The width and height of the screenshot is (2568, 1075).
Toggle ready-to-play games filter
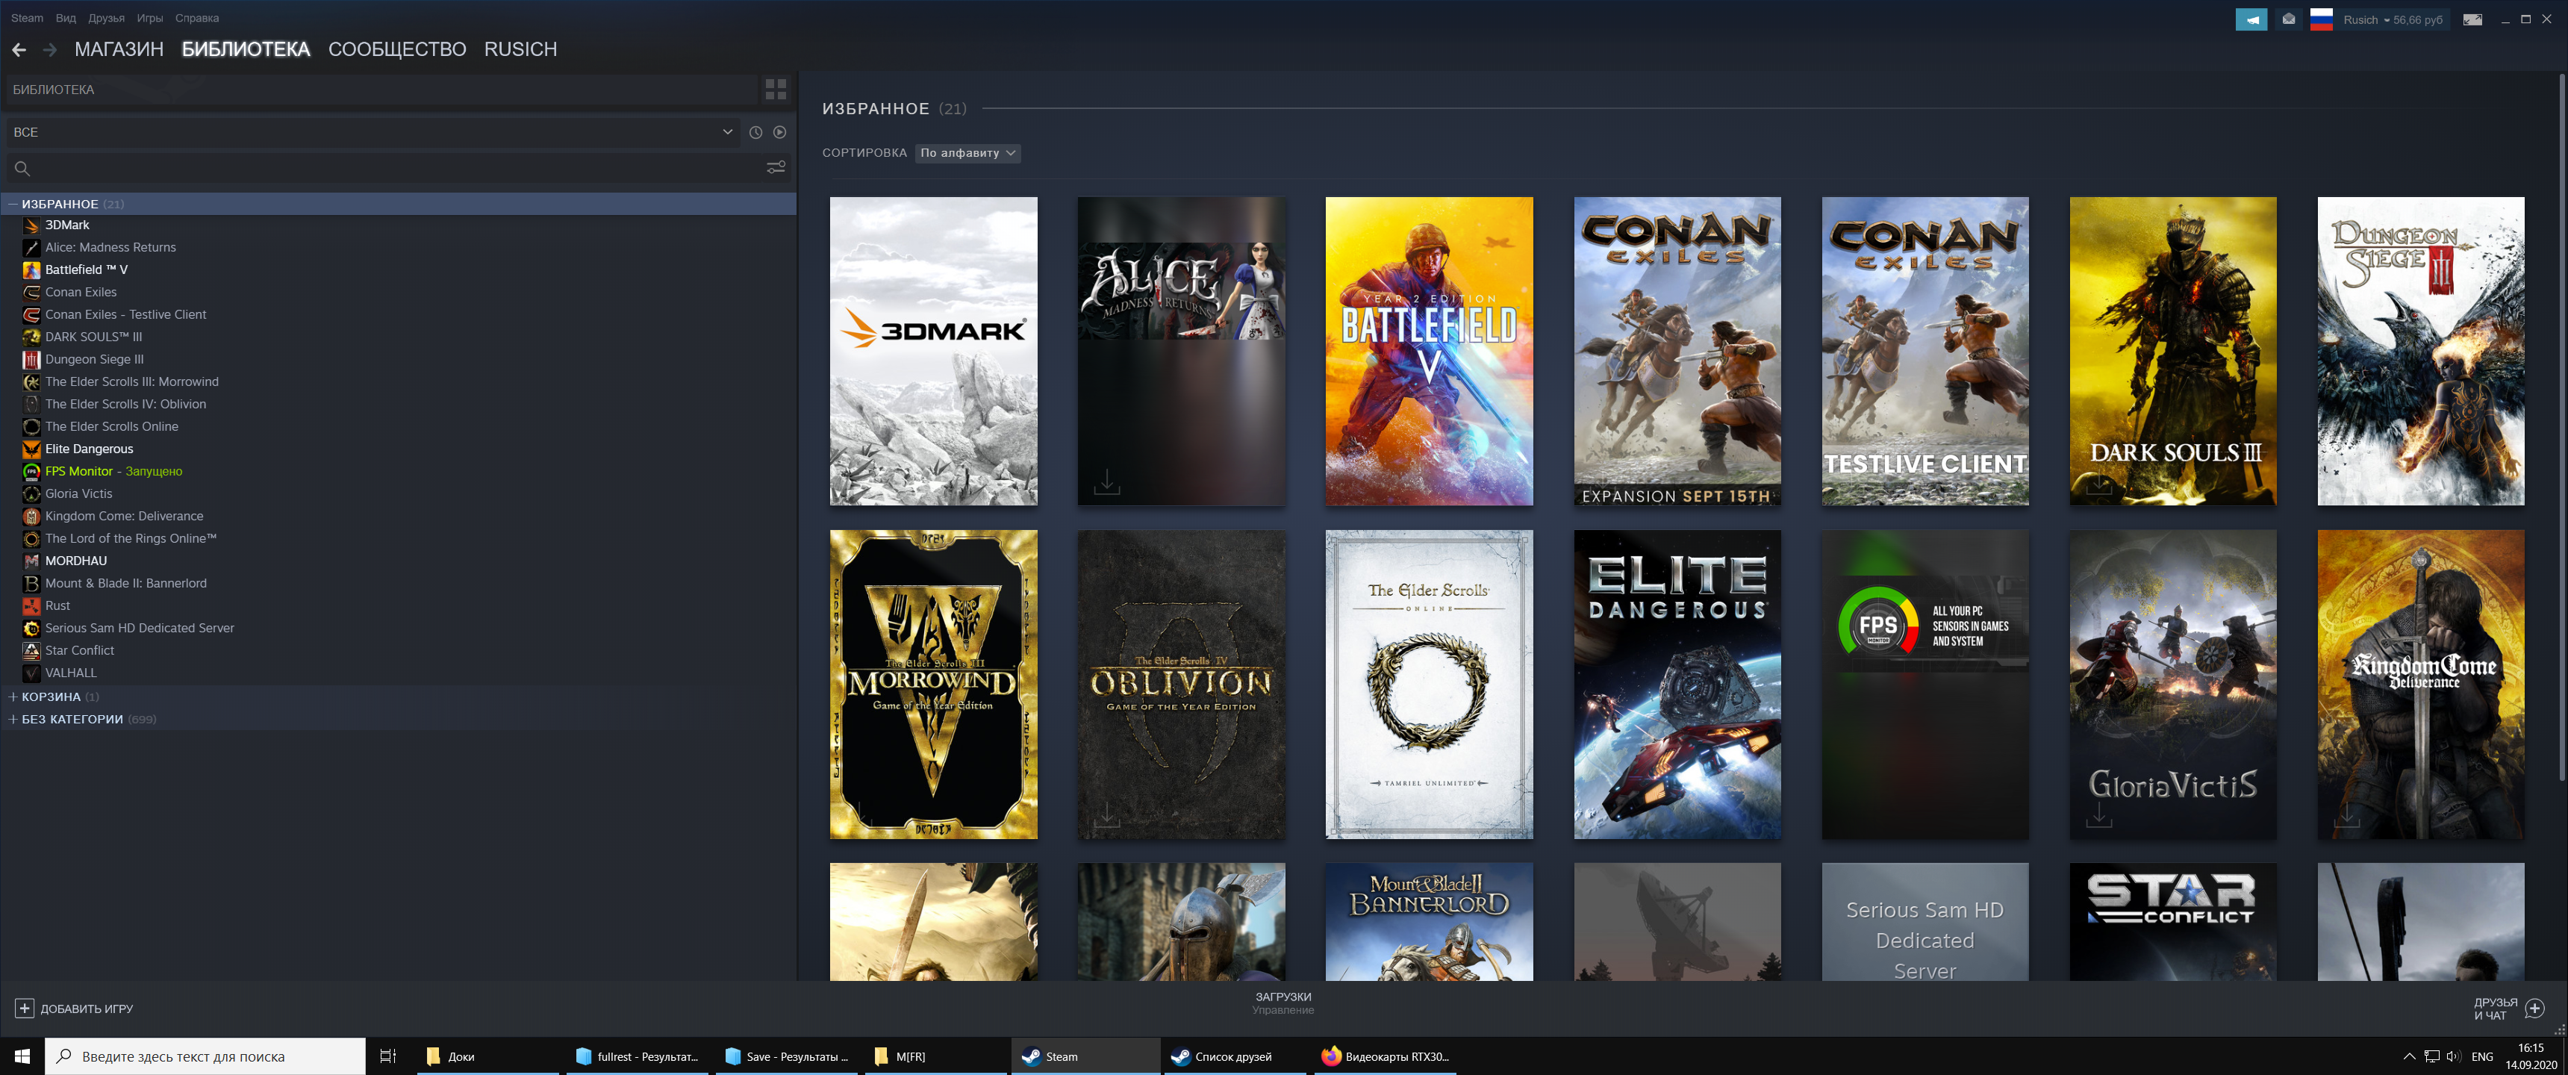click(779, 133)
